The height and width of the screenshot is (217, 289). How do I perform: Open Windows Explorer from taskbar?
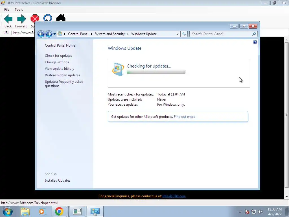click(x=25, y=211)
